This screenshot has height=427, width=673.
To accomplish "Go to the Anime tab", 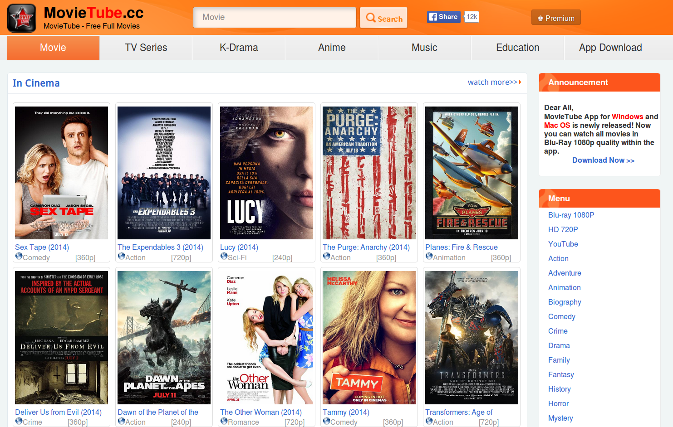I will (x=332, y=48).
